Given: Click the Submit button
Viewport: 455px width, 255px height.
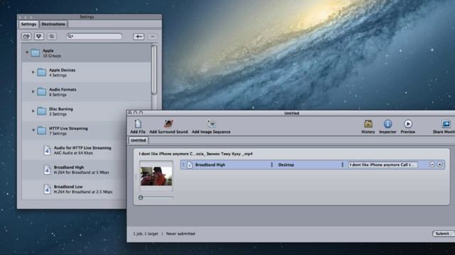Looking at the screenshot, I should pyautogui.click(x=443, y=234).
